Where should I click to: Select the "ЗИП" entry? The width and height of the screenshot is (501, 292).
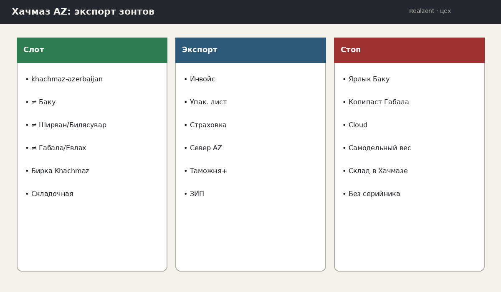[x=194, y=194]
